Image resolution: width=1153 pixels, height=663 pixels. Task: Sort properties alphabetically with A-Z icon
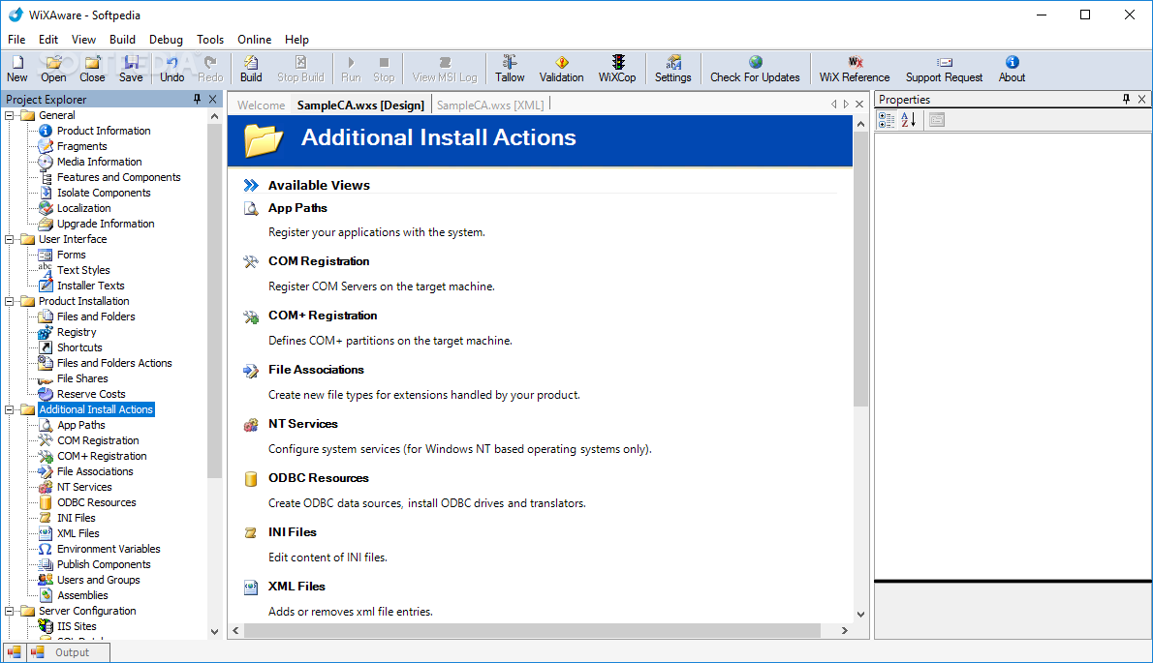click(908, 120)
